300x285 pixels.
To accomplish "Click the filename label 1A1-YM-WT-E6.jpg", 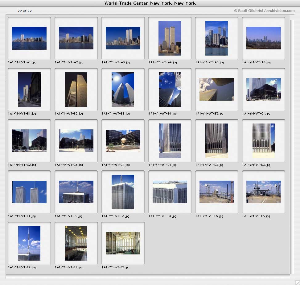I will (x=256, y=216).
